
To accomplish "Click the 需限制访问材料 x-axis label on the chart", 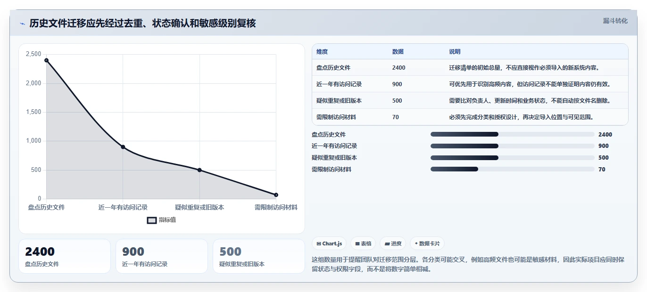I will pos(276,207).
